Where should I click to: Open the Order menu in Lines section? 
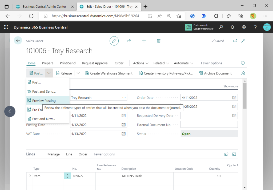pos(83,154)
